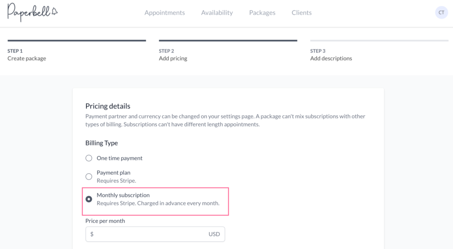
Task: Select One time payment radio button
Action: click(x=88, y=158)
